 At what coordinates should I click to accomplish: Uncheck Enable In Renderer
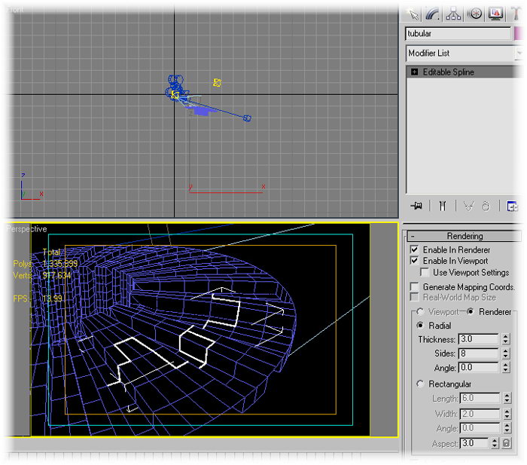(414, 249)
